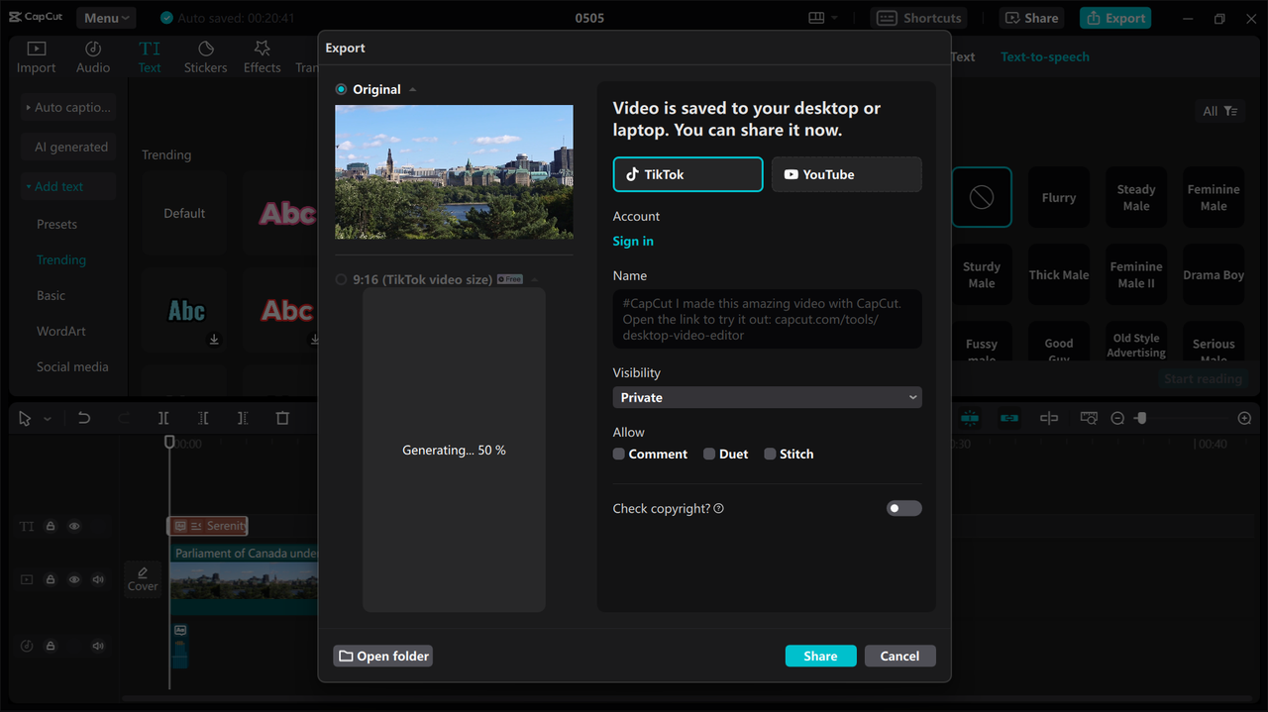Click the delete-left trim icon
This screenshot has width=1268, height=712.
(203, 418)
